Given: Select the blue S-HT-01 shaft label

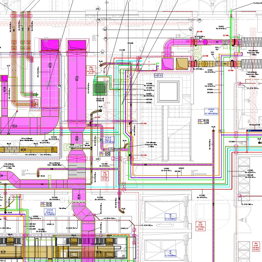Looking at the screenshot, I should pos(158,75).
